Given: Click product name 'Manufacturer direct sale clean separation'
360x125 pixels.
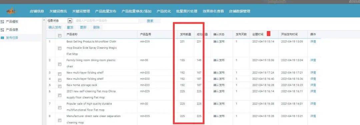Looking at the screenshot, I should [93, 116].
